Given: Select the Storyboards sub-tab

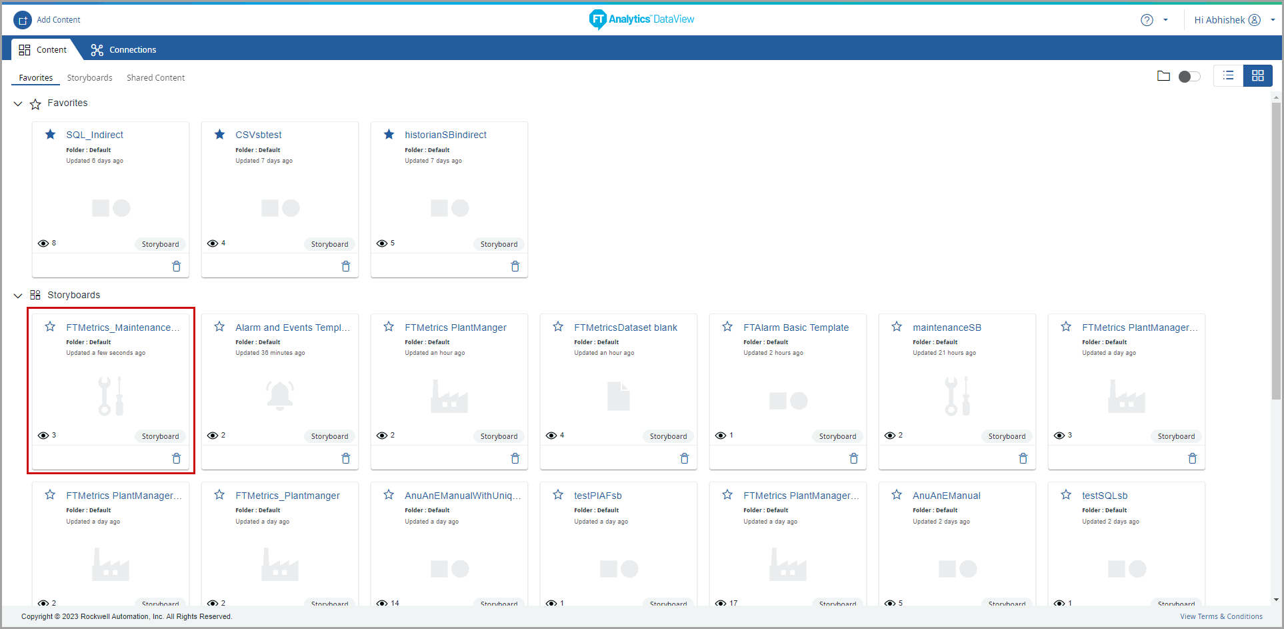Looking at the screenshot, I should coord(89,78).
